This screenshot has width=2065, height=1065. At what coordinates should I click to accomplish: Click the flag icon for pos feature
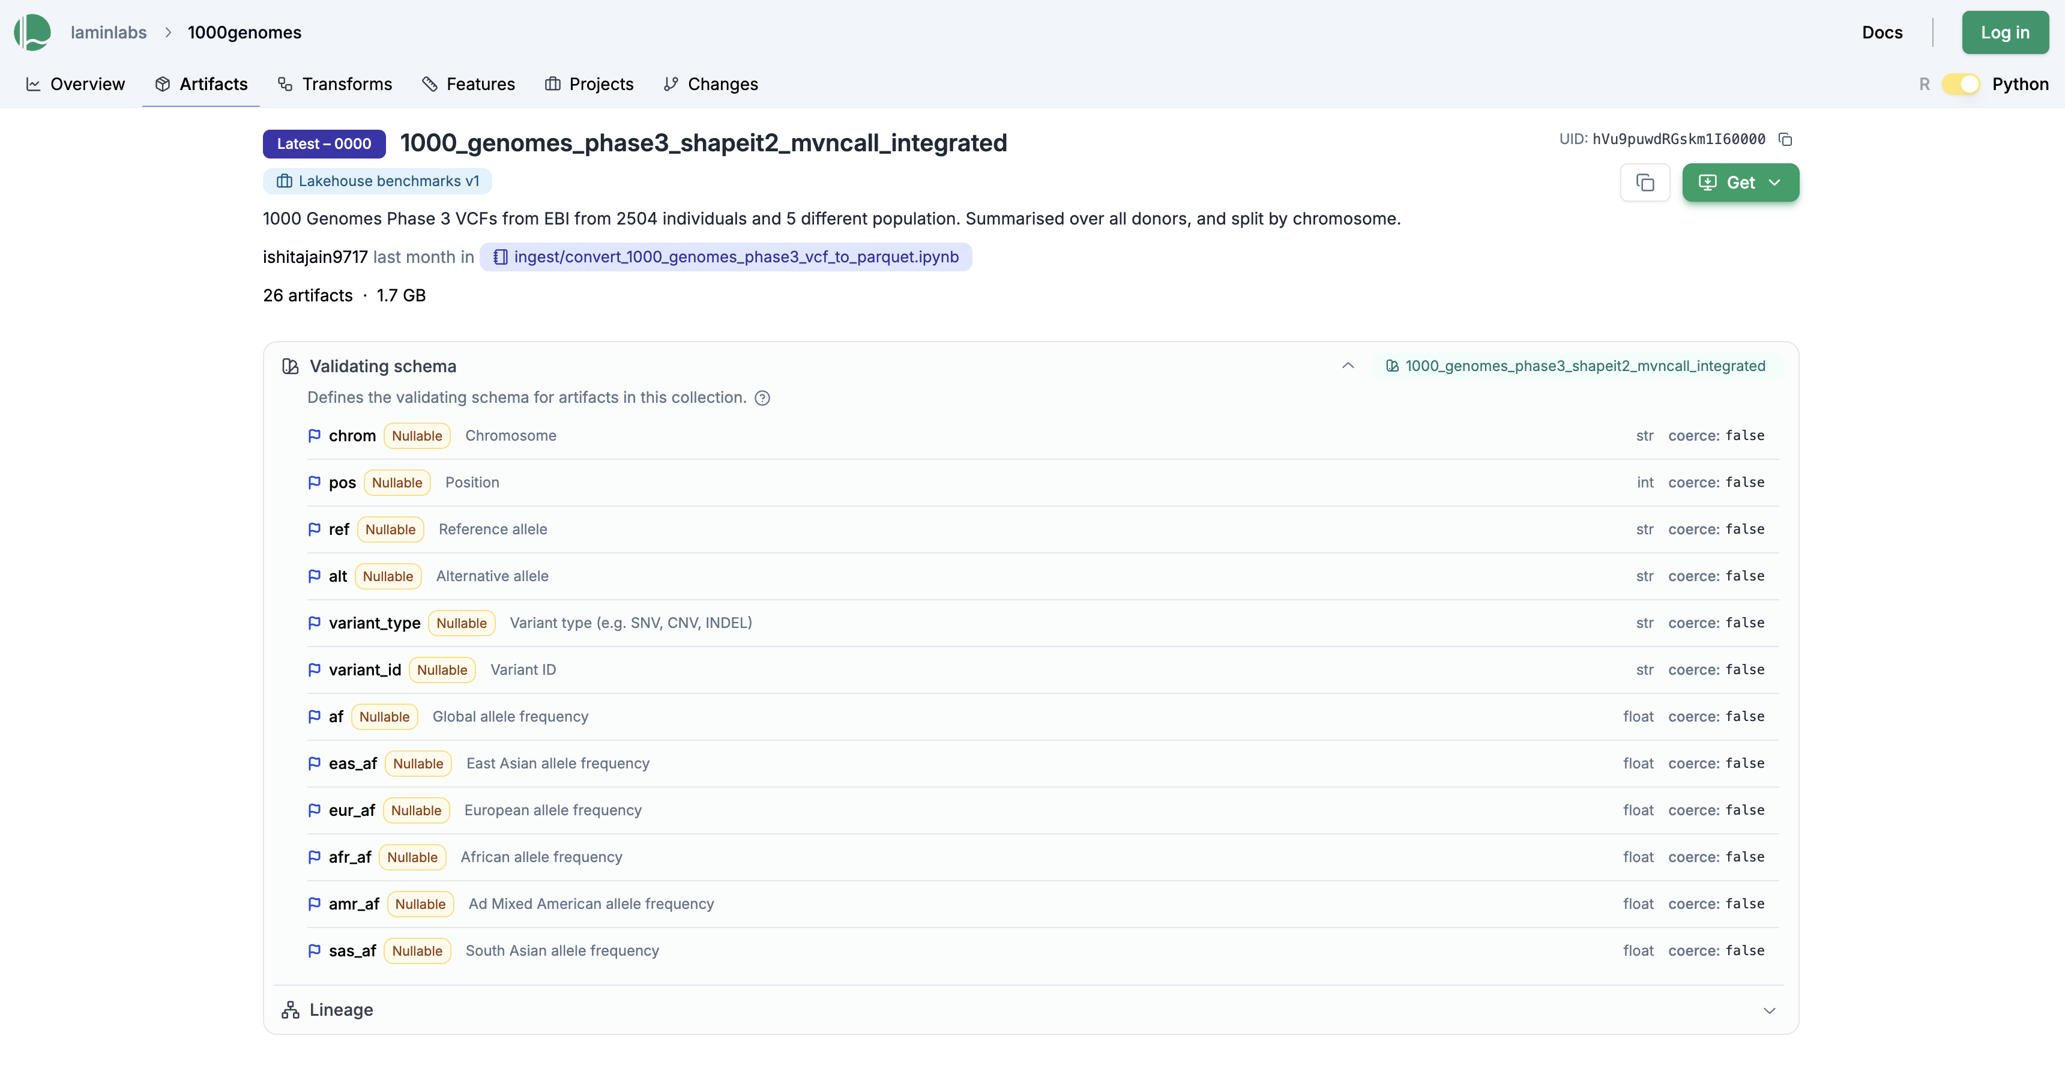[314, 483]
